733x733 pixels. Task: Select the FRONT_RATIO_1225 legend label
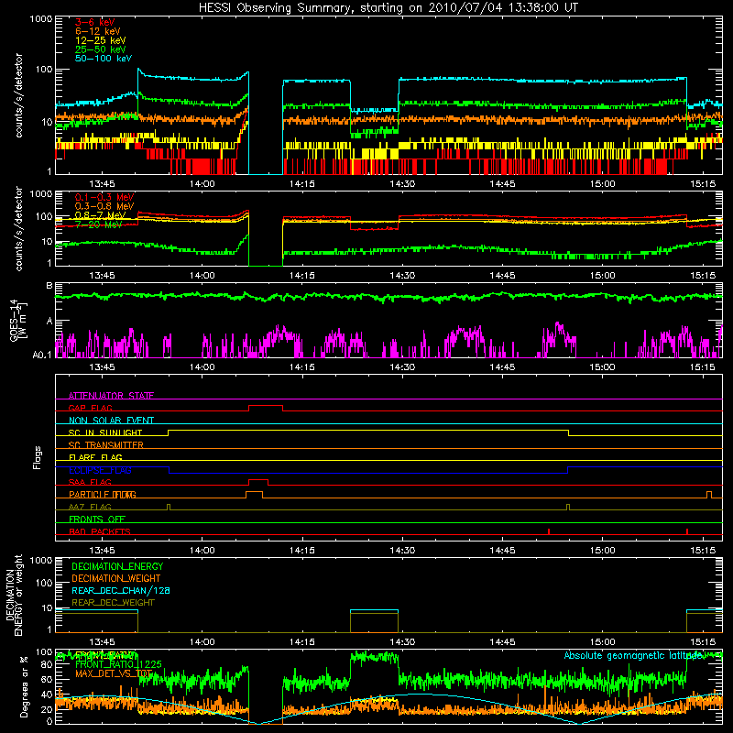coord(119,664)
